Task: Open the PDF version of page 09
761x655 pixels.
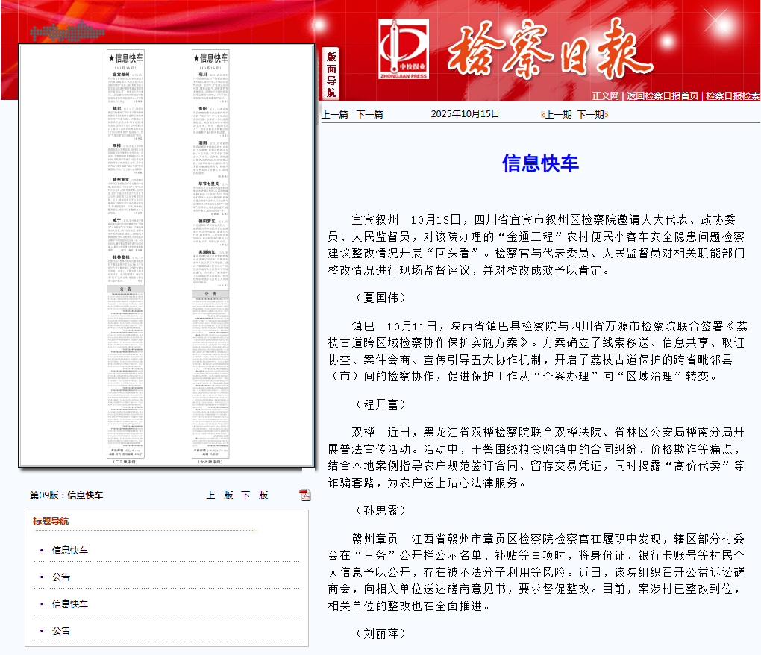Action: pyautogui.click(x=305, y=495)
